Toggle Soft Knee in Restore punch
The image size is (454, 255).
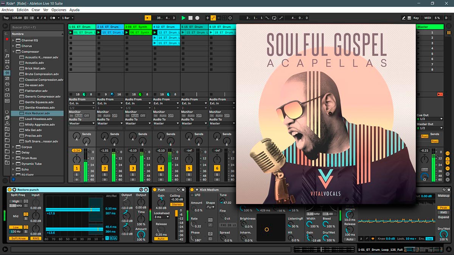(x=19, y=238)
